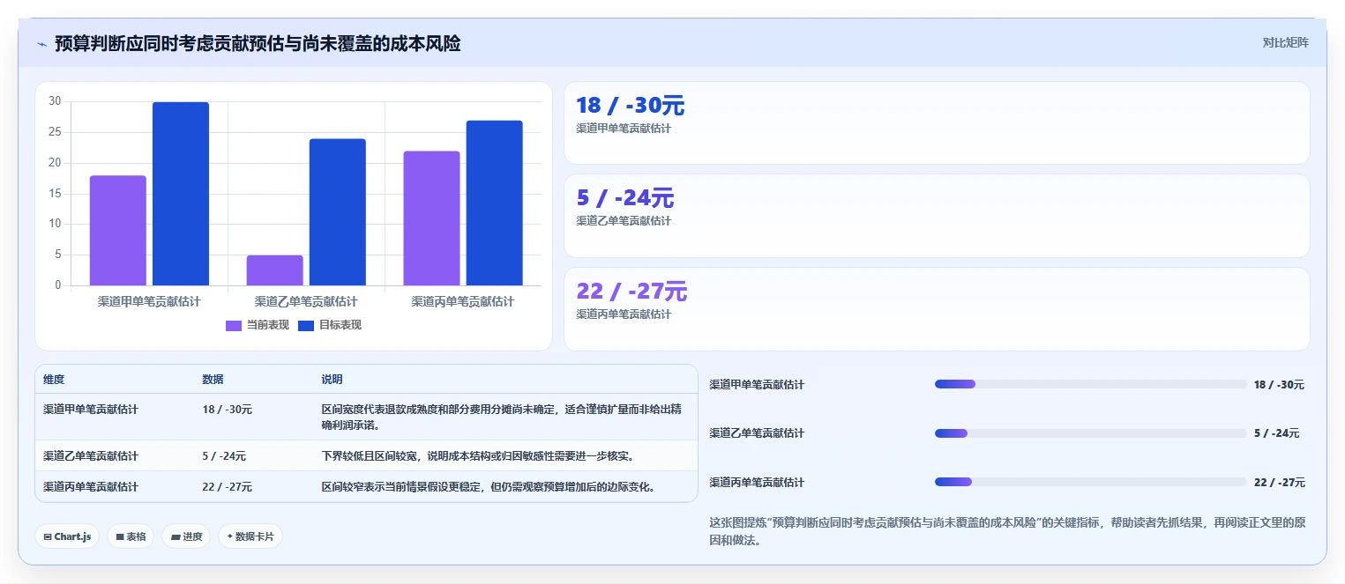Viewport: 1345px width, 584px height.
Task: Click the main title 预算判断应同时考虑贡献预估
Action: (x=258, y=43)
